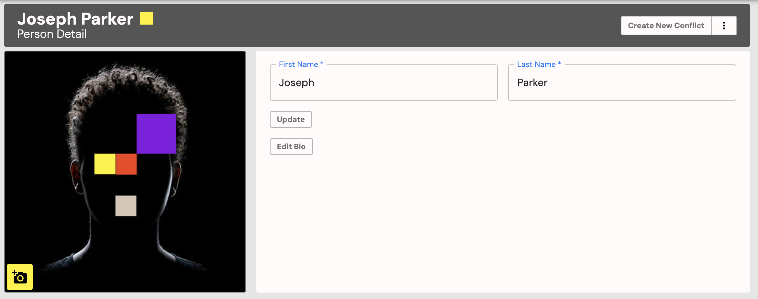Click the Create New Conflict button
Viewport: 758px width, 299px height.
click(666, 26)
